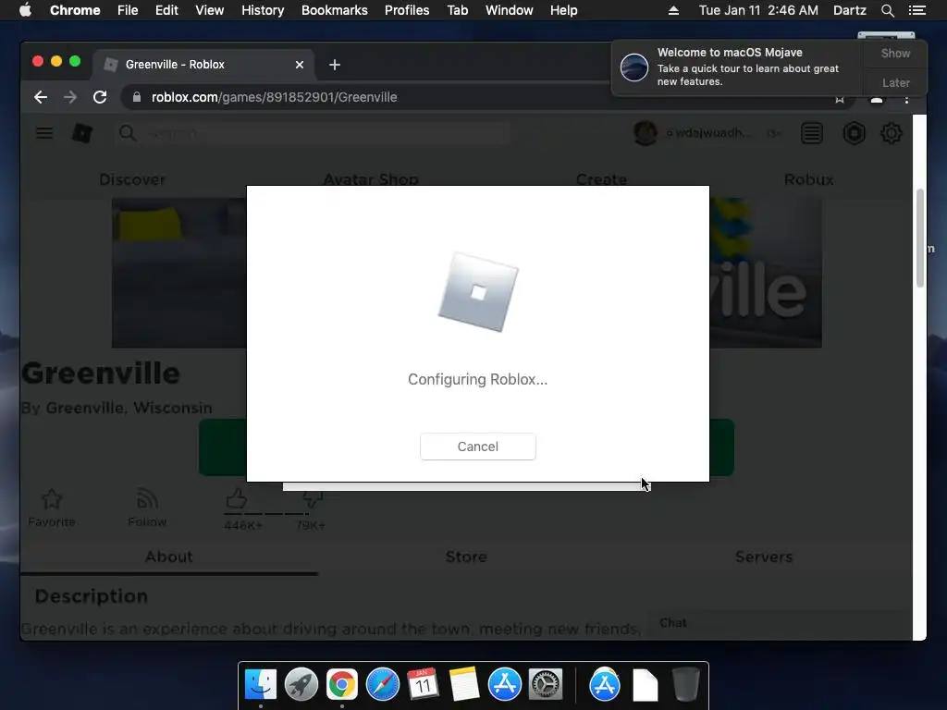The width and height of the screenshot is (947, 710).
Task: Click Later on the Mojave notification
Action: [x=895, y=82]
